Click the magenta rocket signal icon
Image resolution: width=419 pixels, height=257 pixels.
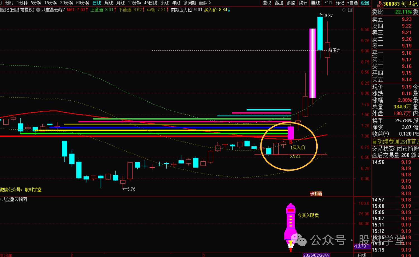point(291,226)
